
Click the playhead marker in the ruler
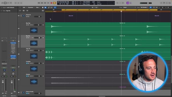coord(121,11)
